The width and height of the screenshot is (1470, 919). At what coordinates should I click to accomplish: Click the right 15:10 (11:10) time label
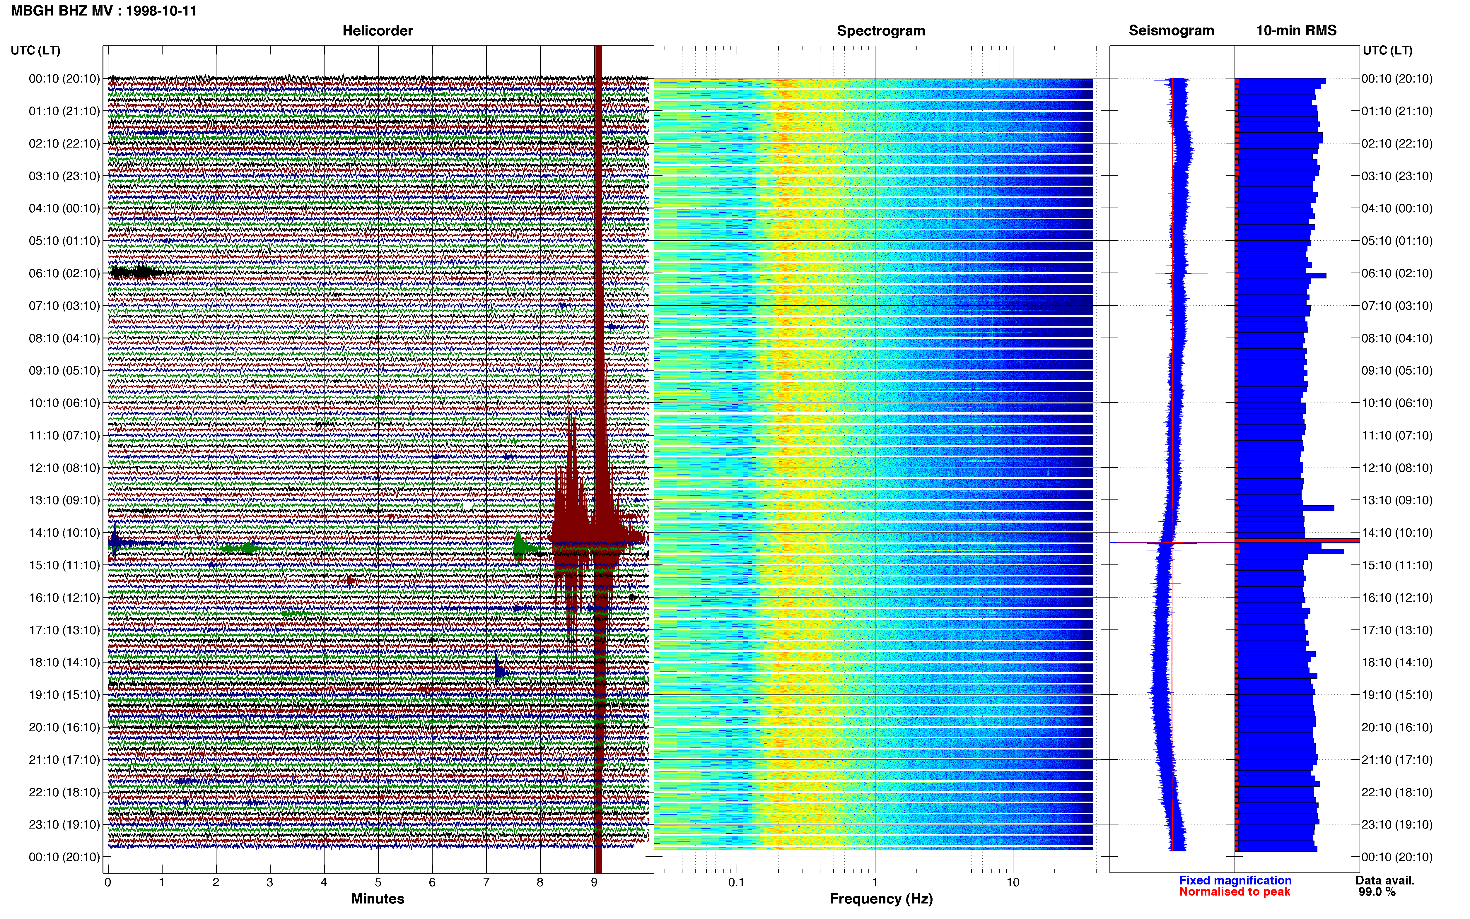(x=1397, y=565)
